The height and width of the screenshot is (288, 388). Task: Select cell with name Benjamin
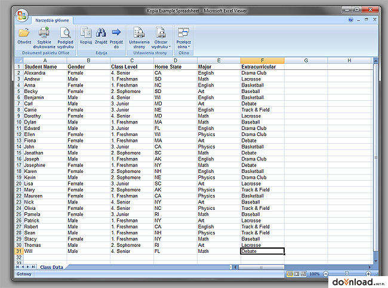[45, 97]
